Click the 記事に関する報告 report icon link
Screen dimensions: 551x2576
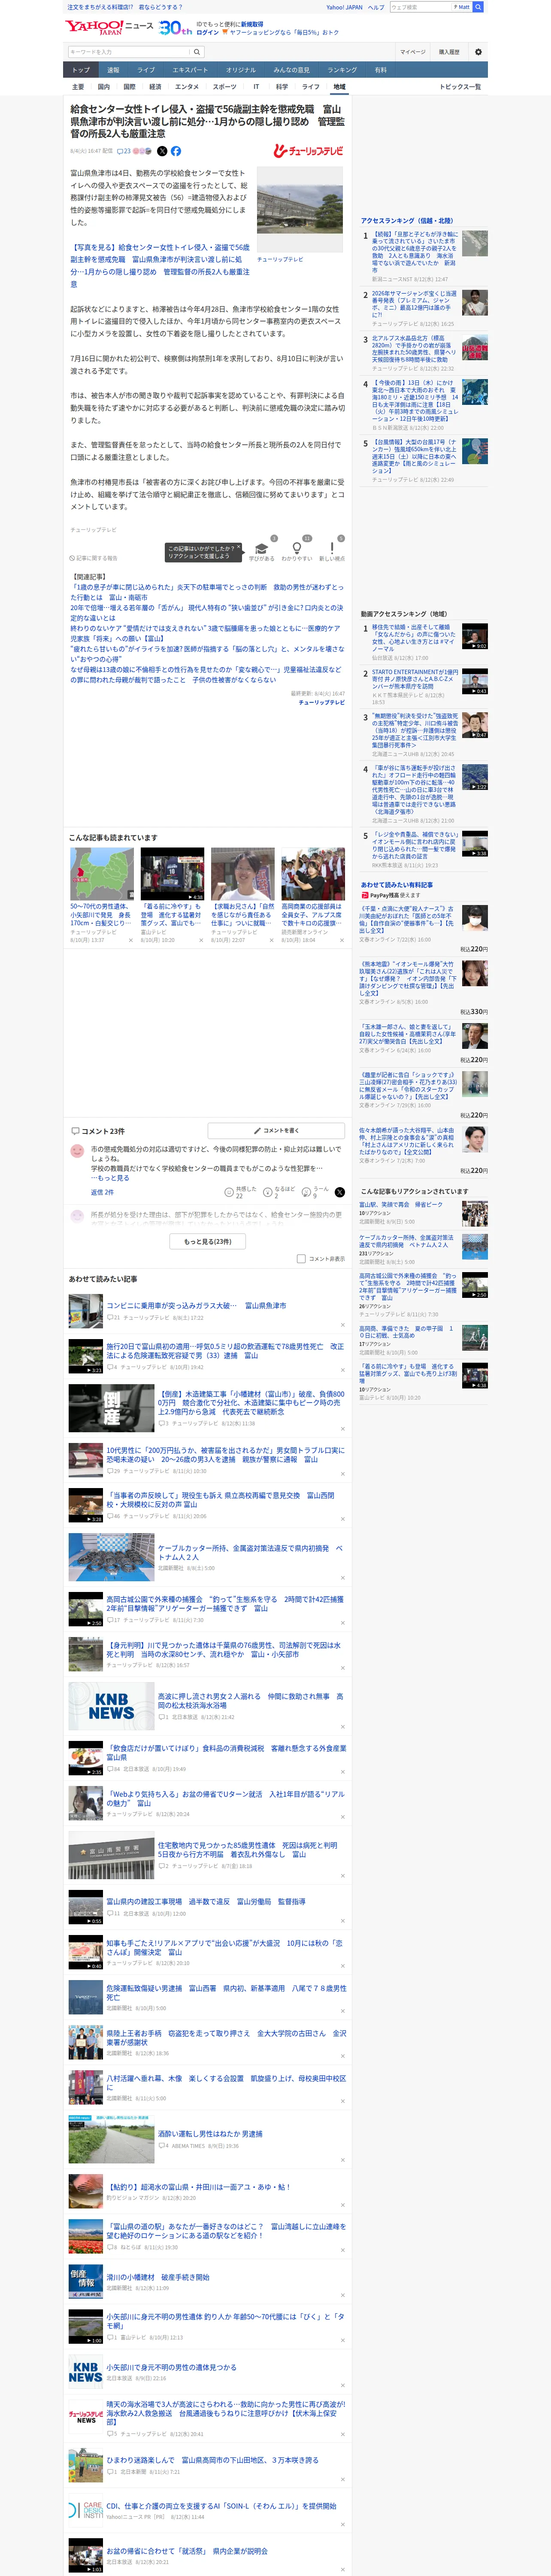click(x=94, y=558)
